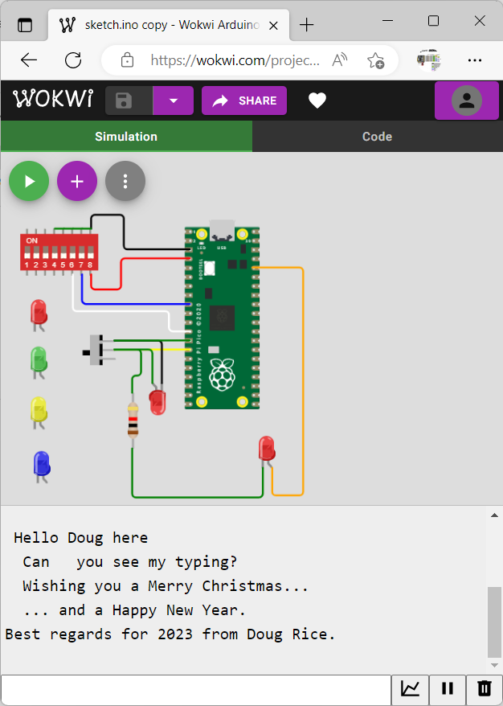Image resolution: width=503 pixels, height=706 pixels.
Task: Expand the save options dropdown arrow
Action: click(174, 101)
